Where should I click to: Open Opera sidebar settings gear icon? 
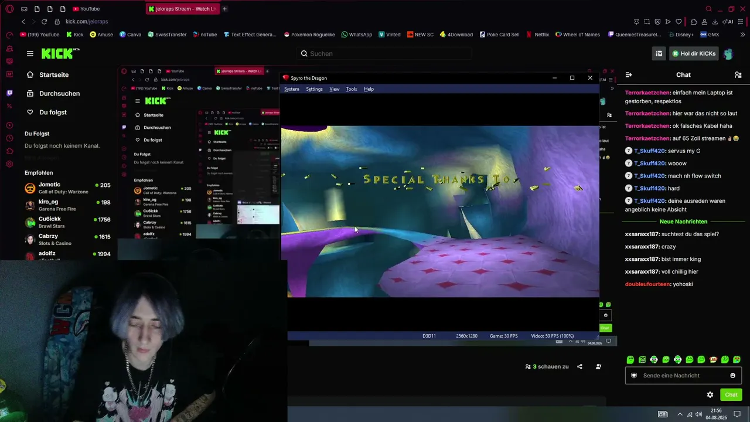click(9, 164)
